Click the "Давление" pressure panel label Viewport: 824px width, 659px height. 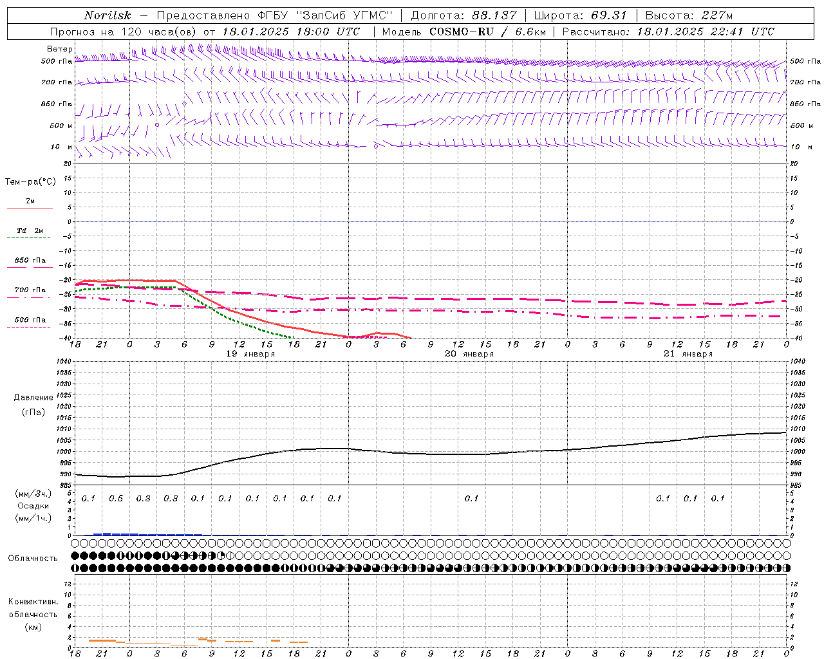tap(33, 398)
